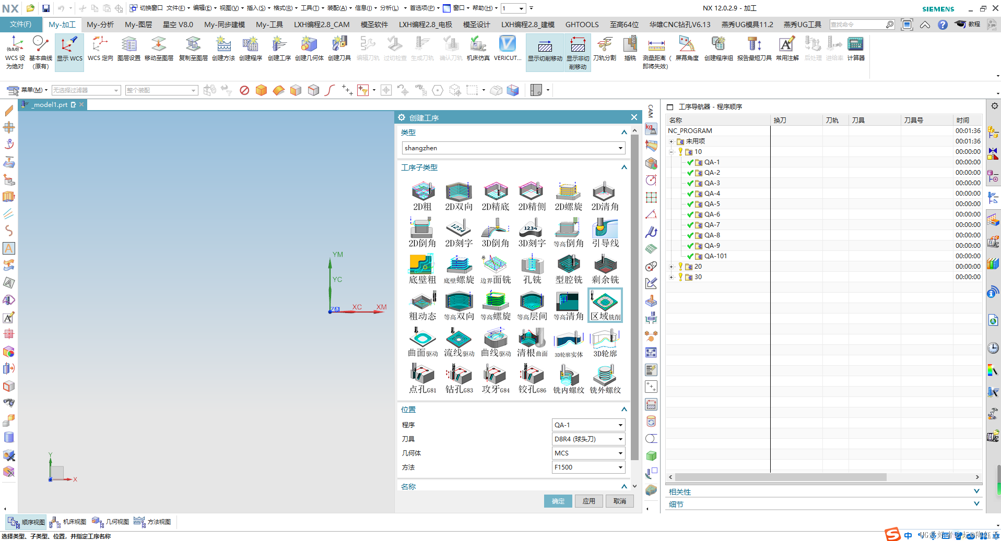
Task: Collapse the 工序子类型 section
Action: (x=624, y=167)
